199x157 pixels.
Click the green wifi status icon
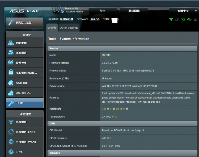coord(171,19)
